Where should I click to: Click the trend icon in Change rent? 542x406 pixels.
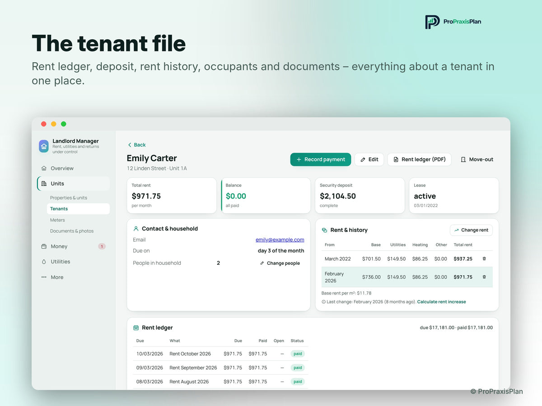click(x=457, y=230)
